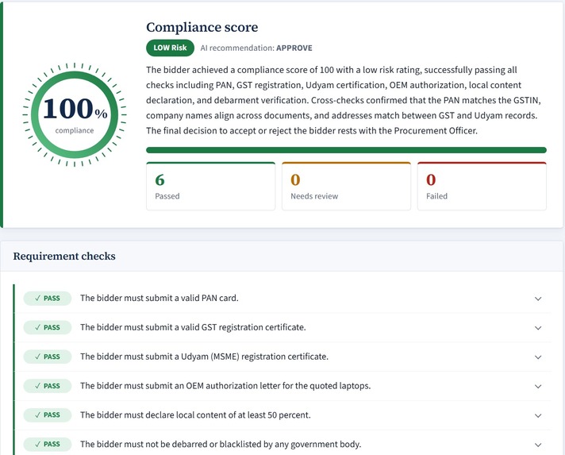Select the local content 50 percent text
This screenshot has width=565, height=455.
(x=195, y=415)
